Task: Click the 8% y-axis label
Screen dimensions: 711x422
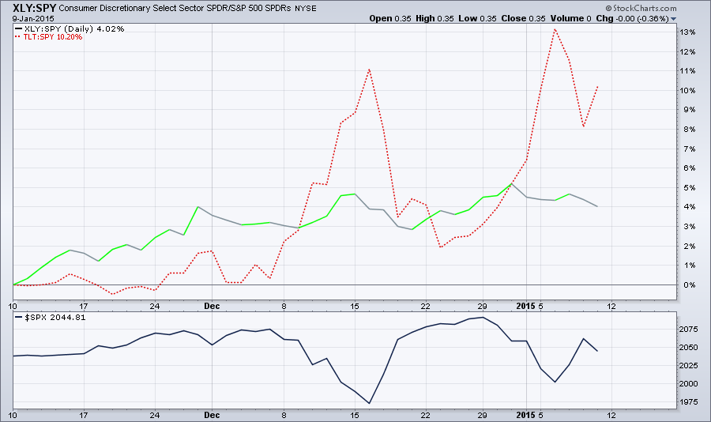Action: pyautogui.click(x=689, y=130)
